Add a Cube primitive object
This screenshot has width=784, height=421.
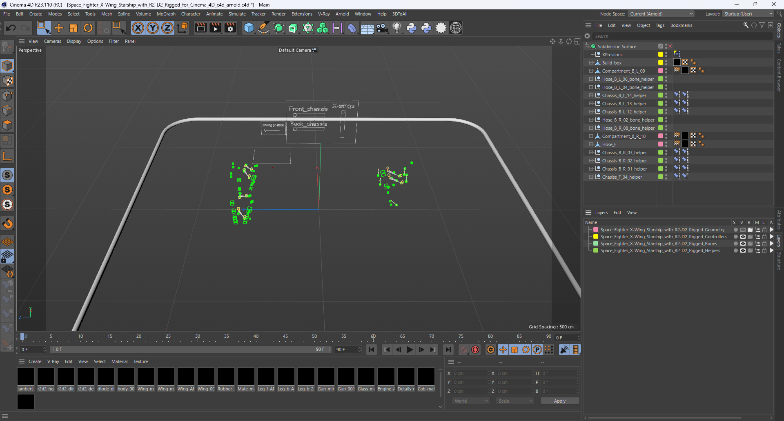tap(249, 28)
